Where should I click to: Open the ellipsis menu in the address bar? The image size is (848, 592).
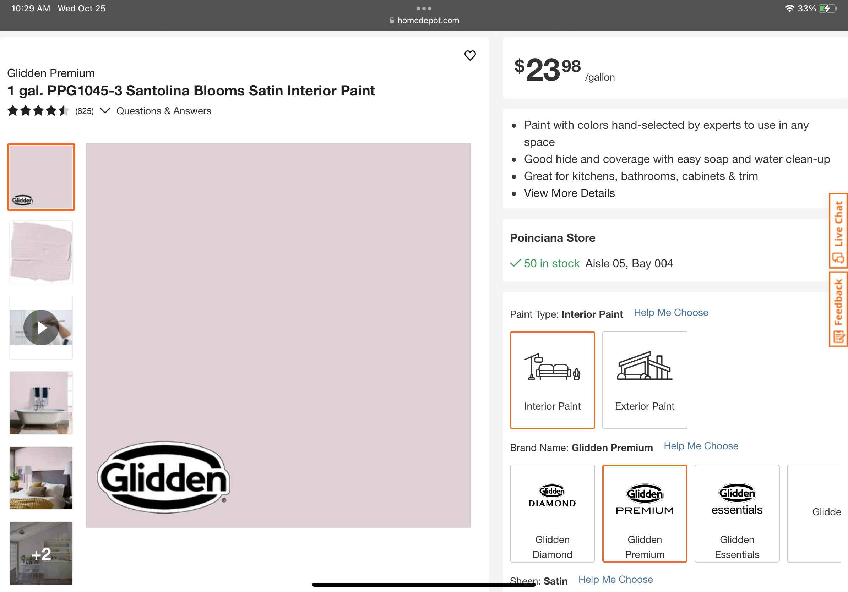(x=424, y=8)
